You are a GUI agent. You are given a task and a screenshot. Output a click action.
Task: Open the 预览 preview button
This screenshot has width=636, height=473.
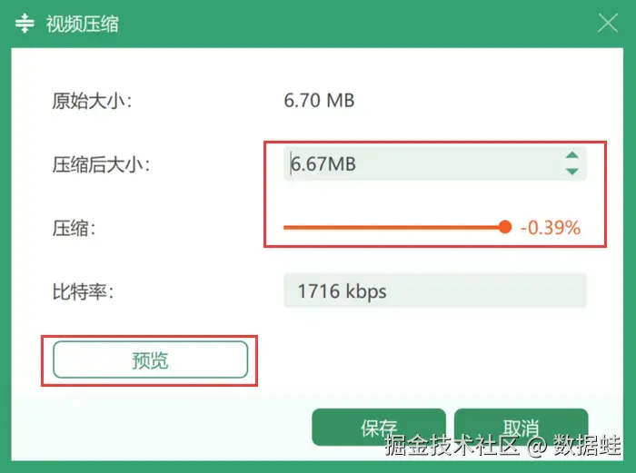(150, 360)
